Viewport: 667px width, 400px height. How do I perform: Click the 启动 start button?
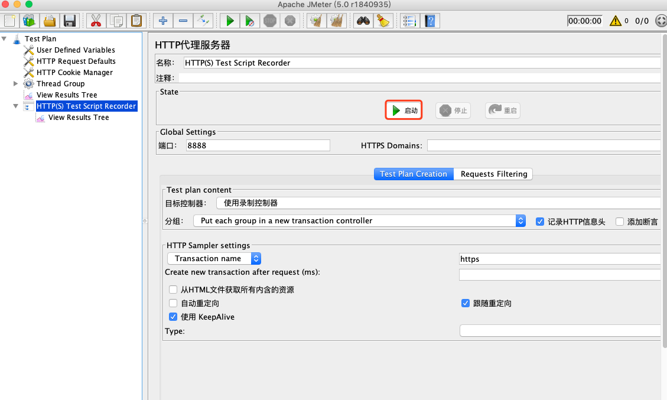pos(404,110)
